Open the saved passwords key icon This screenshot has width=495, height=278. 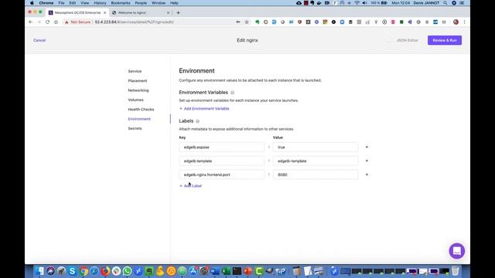[238, 22]
